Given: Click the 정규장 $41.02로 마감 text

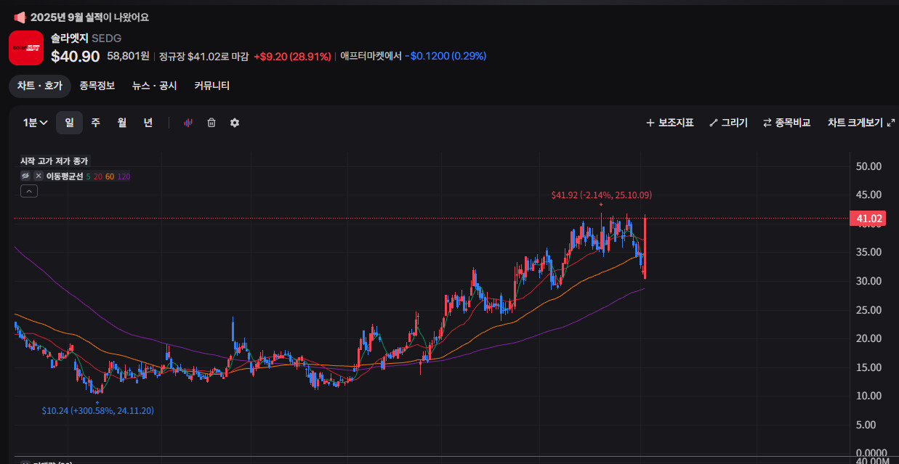Looking at the screenshot, I should [203, 56].
